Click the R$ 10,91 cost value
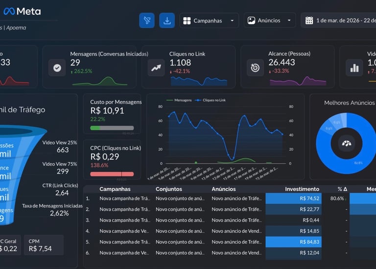Viewport: 376px width, 269px height. pyautogui.click(x=107, y=111)
